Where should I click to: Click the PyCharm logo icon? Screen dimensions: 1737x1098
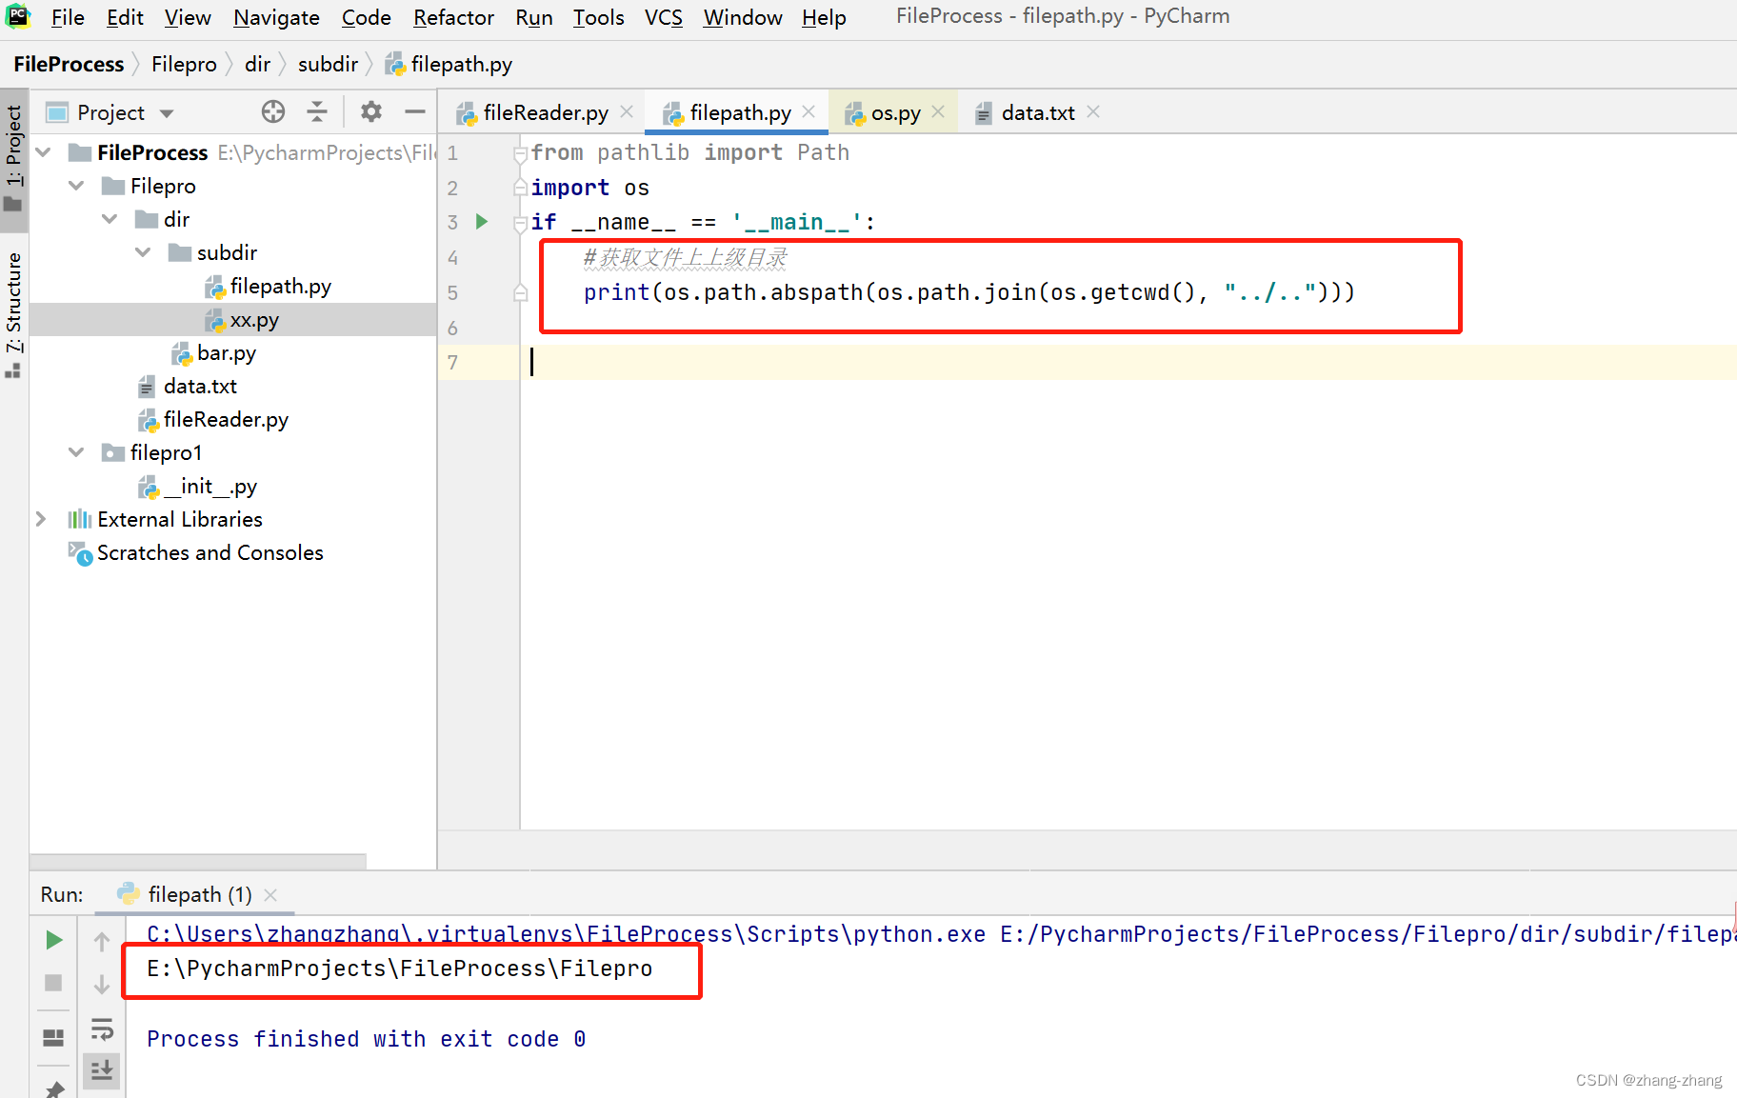click(18, 16)
